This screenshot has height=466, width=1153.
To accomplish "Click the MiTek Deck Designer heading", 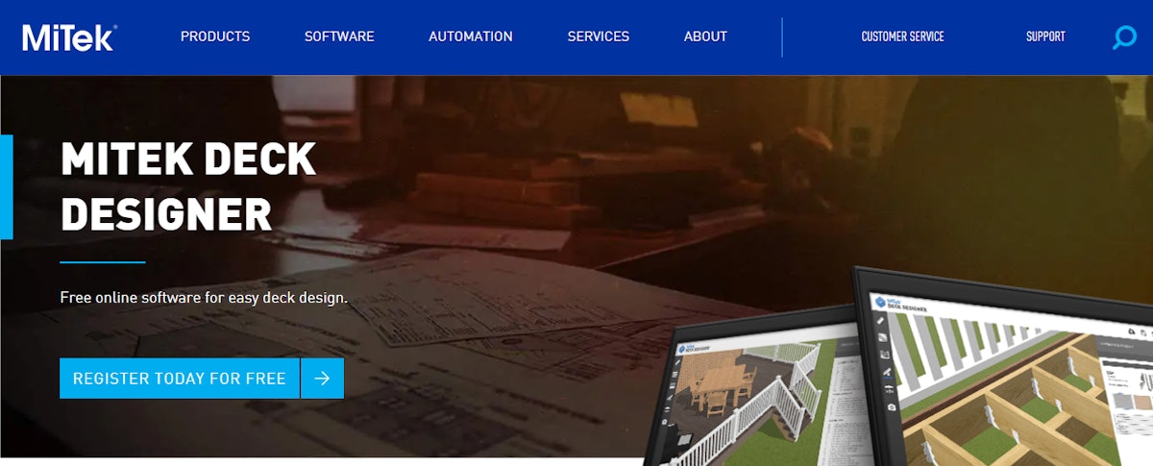I will [x=188, y=186].
